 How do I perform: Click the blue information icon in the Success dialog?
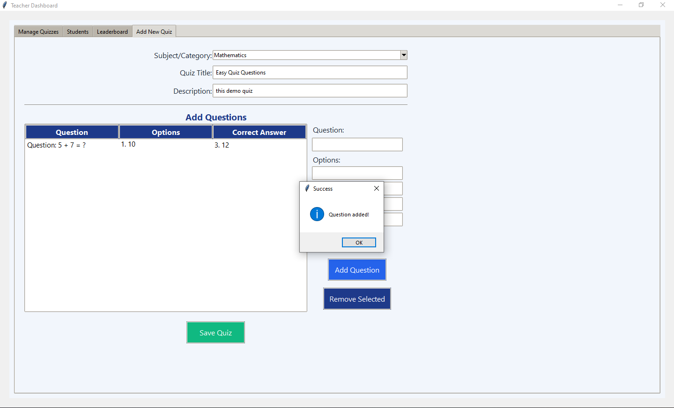click(317, 214)
